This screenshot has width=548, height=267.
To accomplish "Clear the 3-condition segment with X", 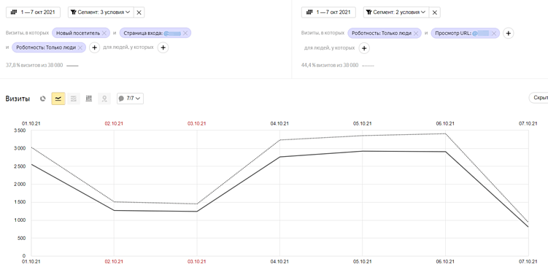I will click(139, 12).
